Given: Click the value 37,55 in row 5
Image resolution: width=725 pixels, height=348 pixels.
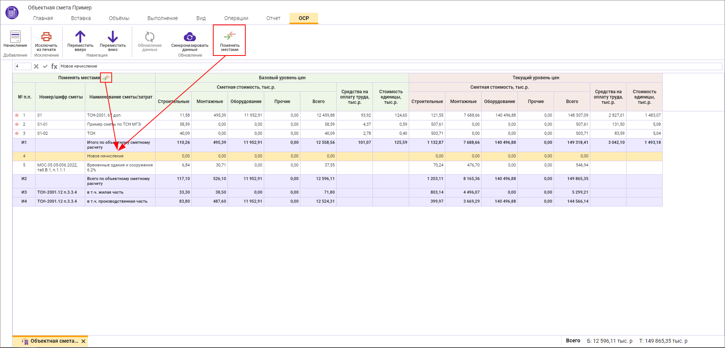Looking at the screenshot, I should [x=329, y=165].
